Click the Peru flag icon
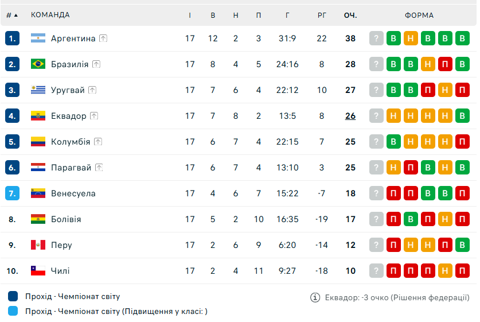Screen dimensions: 480x322 pos(38,245)
